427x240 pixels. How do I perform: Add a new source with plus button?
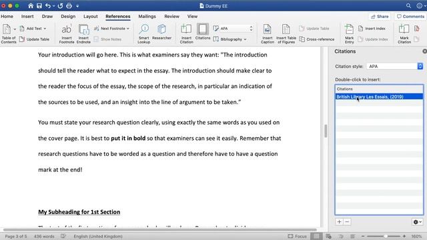(x=339, y=222)
